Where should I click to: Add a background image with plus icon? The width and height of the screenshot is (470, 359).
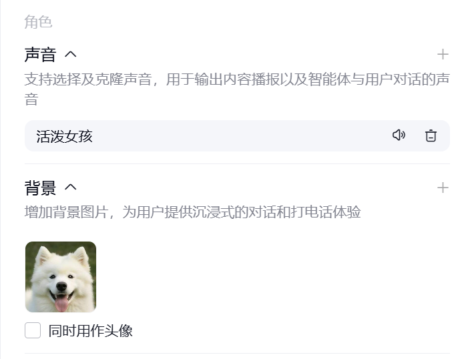[x=443, y=188]
